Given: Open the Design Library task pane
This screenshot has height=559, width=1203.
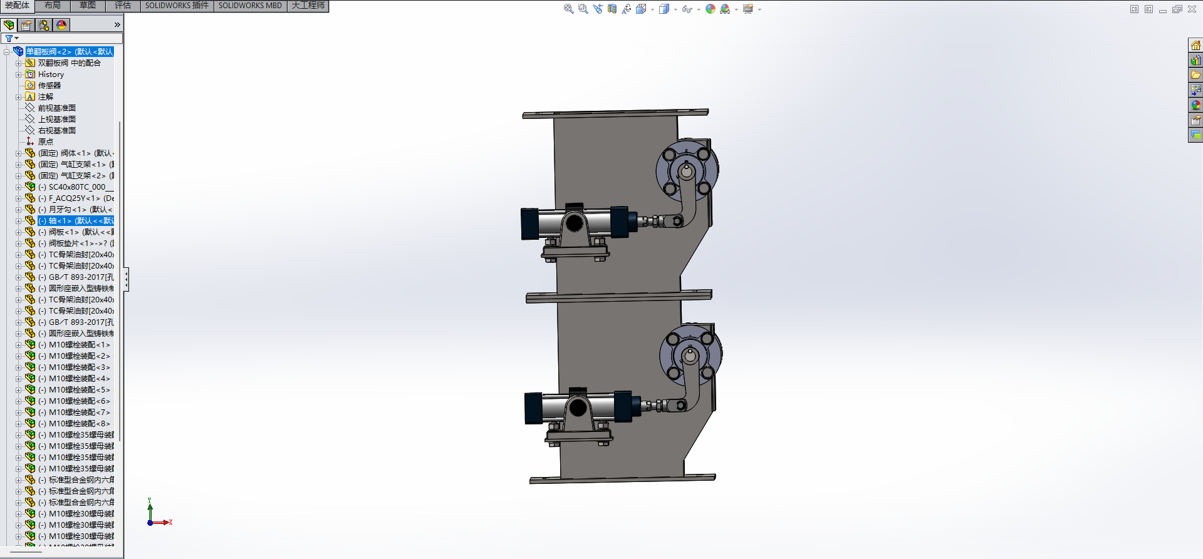Looking at the screenshot, I should point(1195,60).
